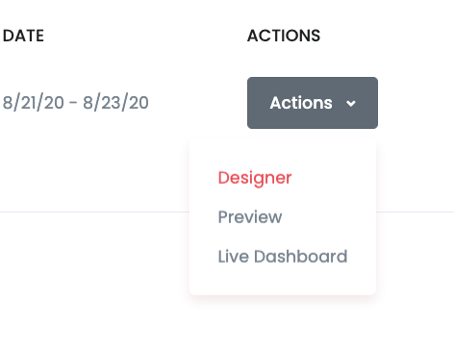This screenshot has height=352, width=454.
Task: Open the Actions dropdown button
Action: coord(313,103)
